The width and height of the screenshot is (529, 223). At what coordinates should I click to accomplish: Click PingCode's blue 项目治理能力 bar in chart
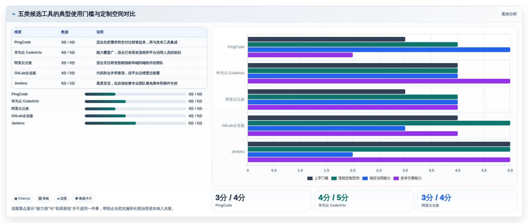pos(379,50)
